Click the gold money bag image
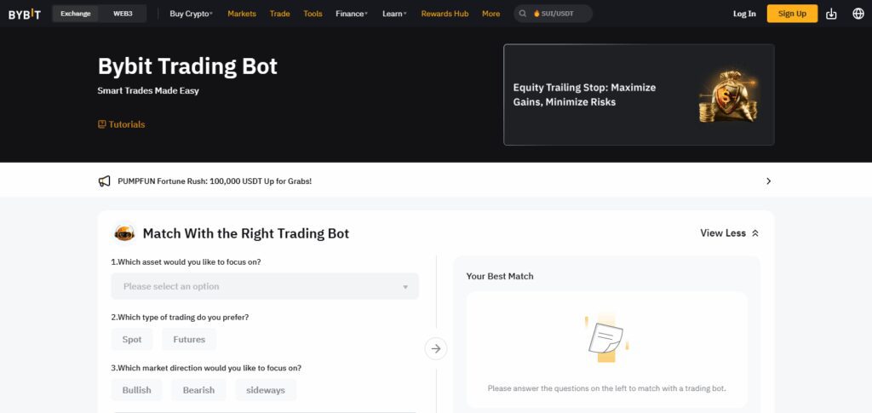Image resolution: width=872 pixels, height=413 pixels. coord(729,95)
